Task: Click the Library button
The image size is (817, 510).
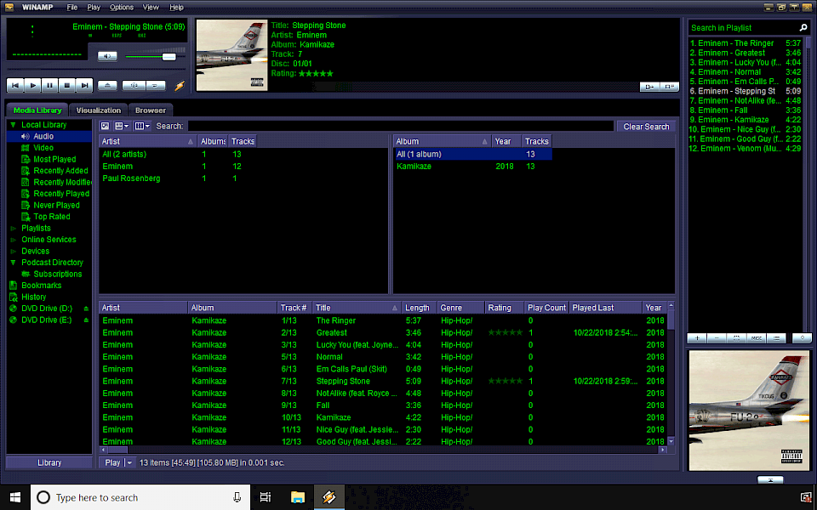Action: click(x=49, y=462)
